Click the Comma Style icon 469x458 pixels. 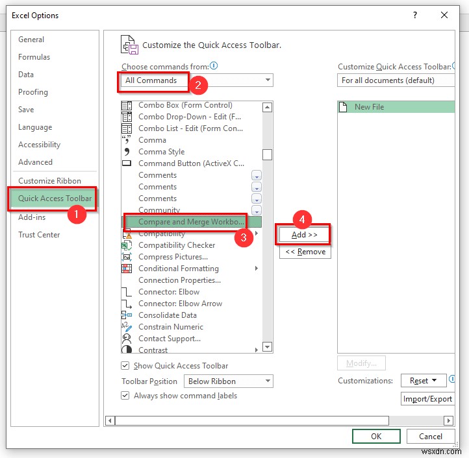127,152
